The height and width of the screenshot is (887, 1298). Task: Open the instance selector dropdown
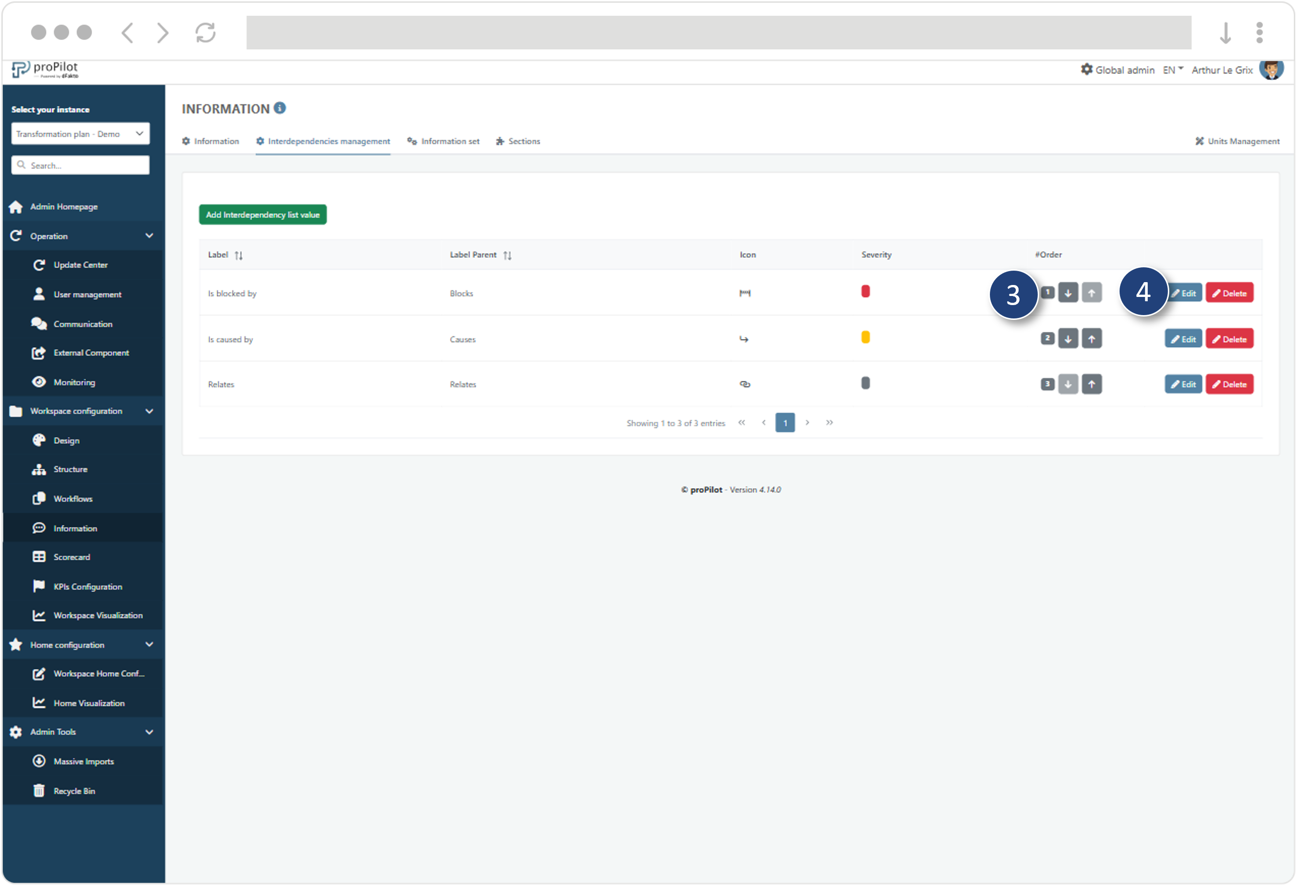(80, 134)
